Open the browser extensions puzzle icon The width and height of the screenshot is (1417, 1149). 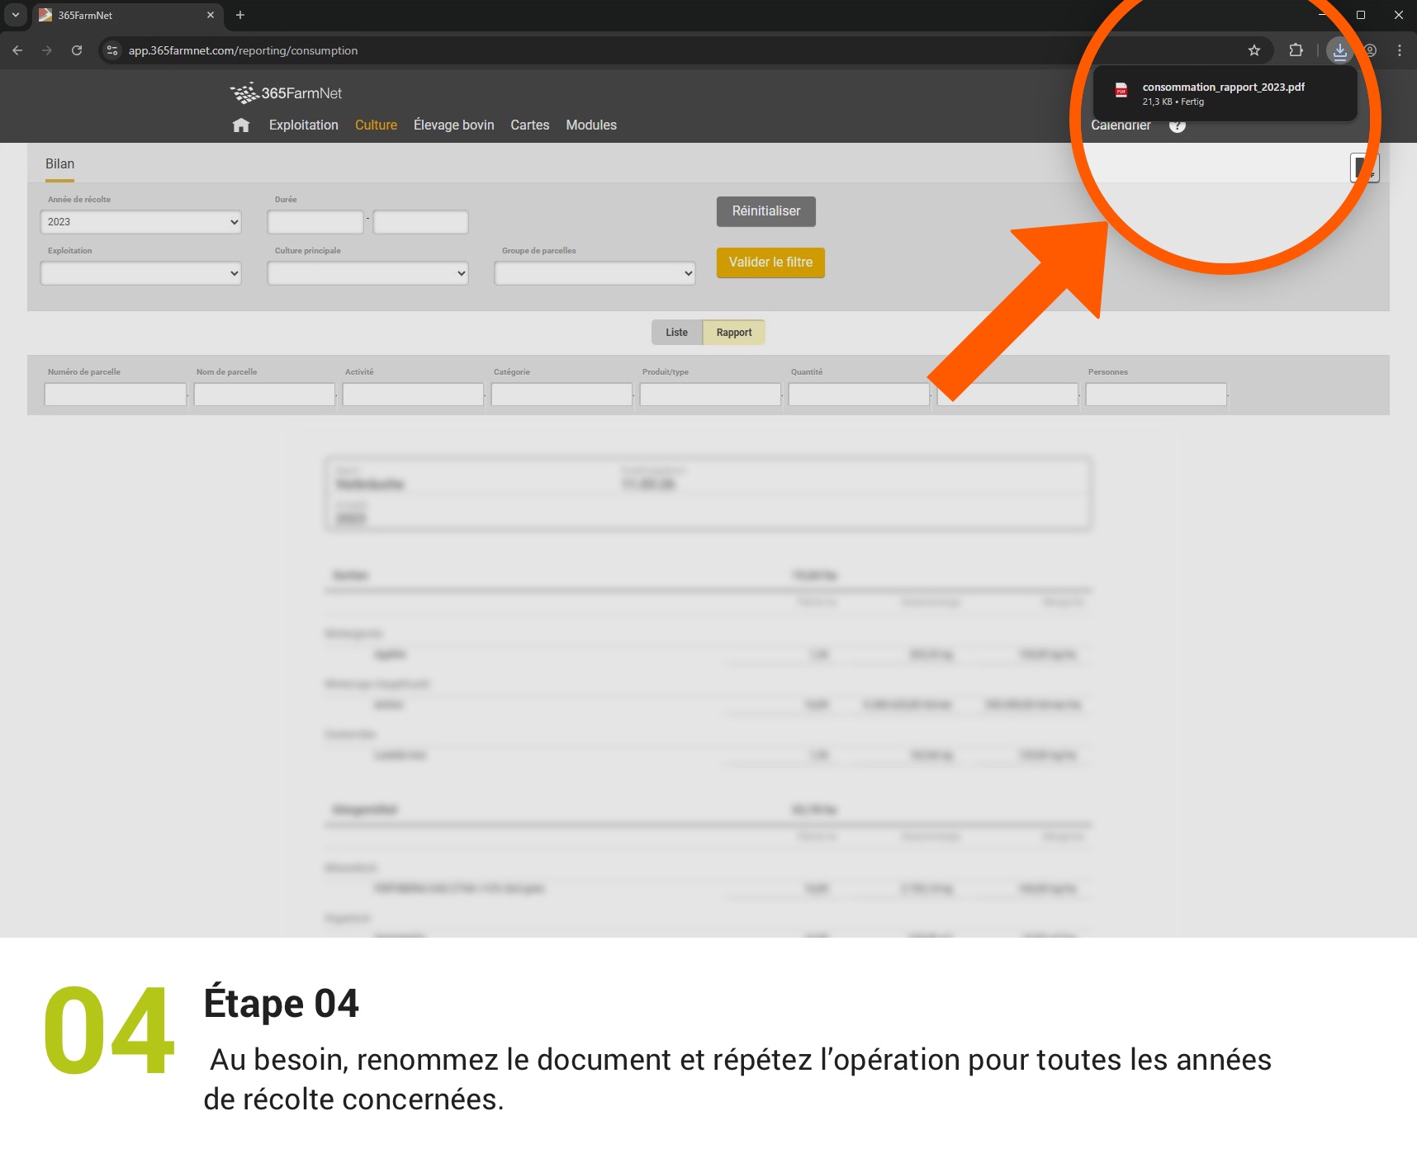[1296, 50]
